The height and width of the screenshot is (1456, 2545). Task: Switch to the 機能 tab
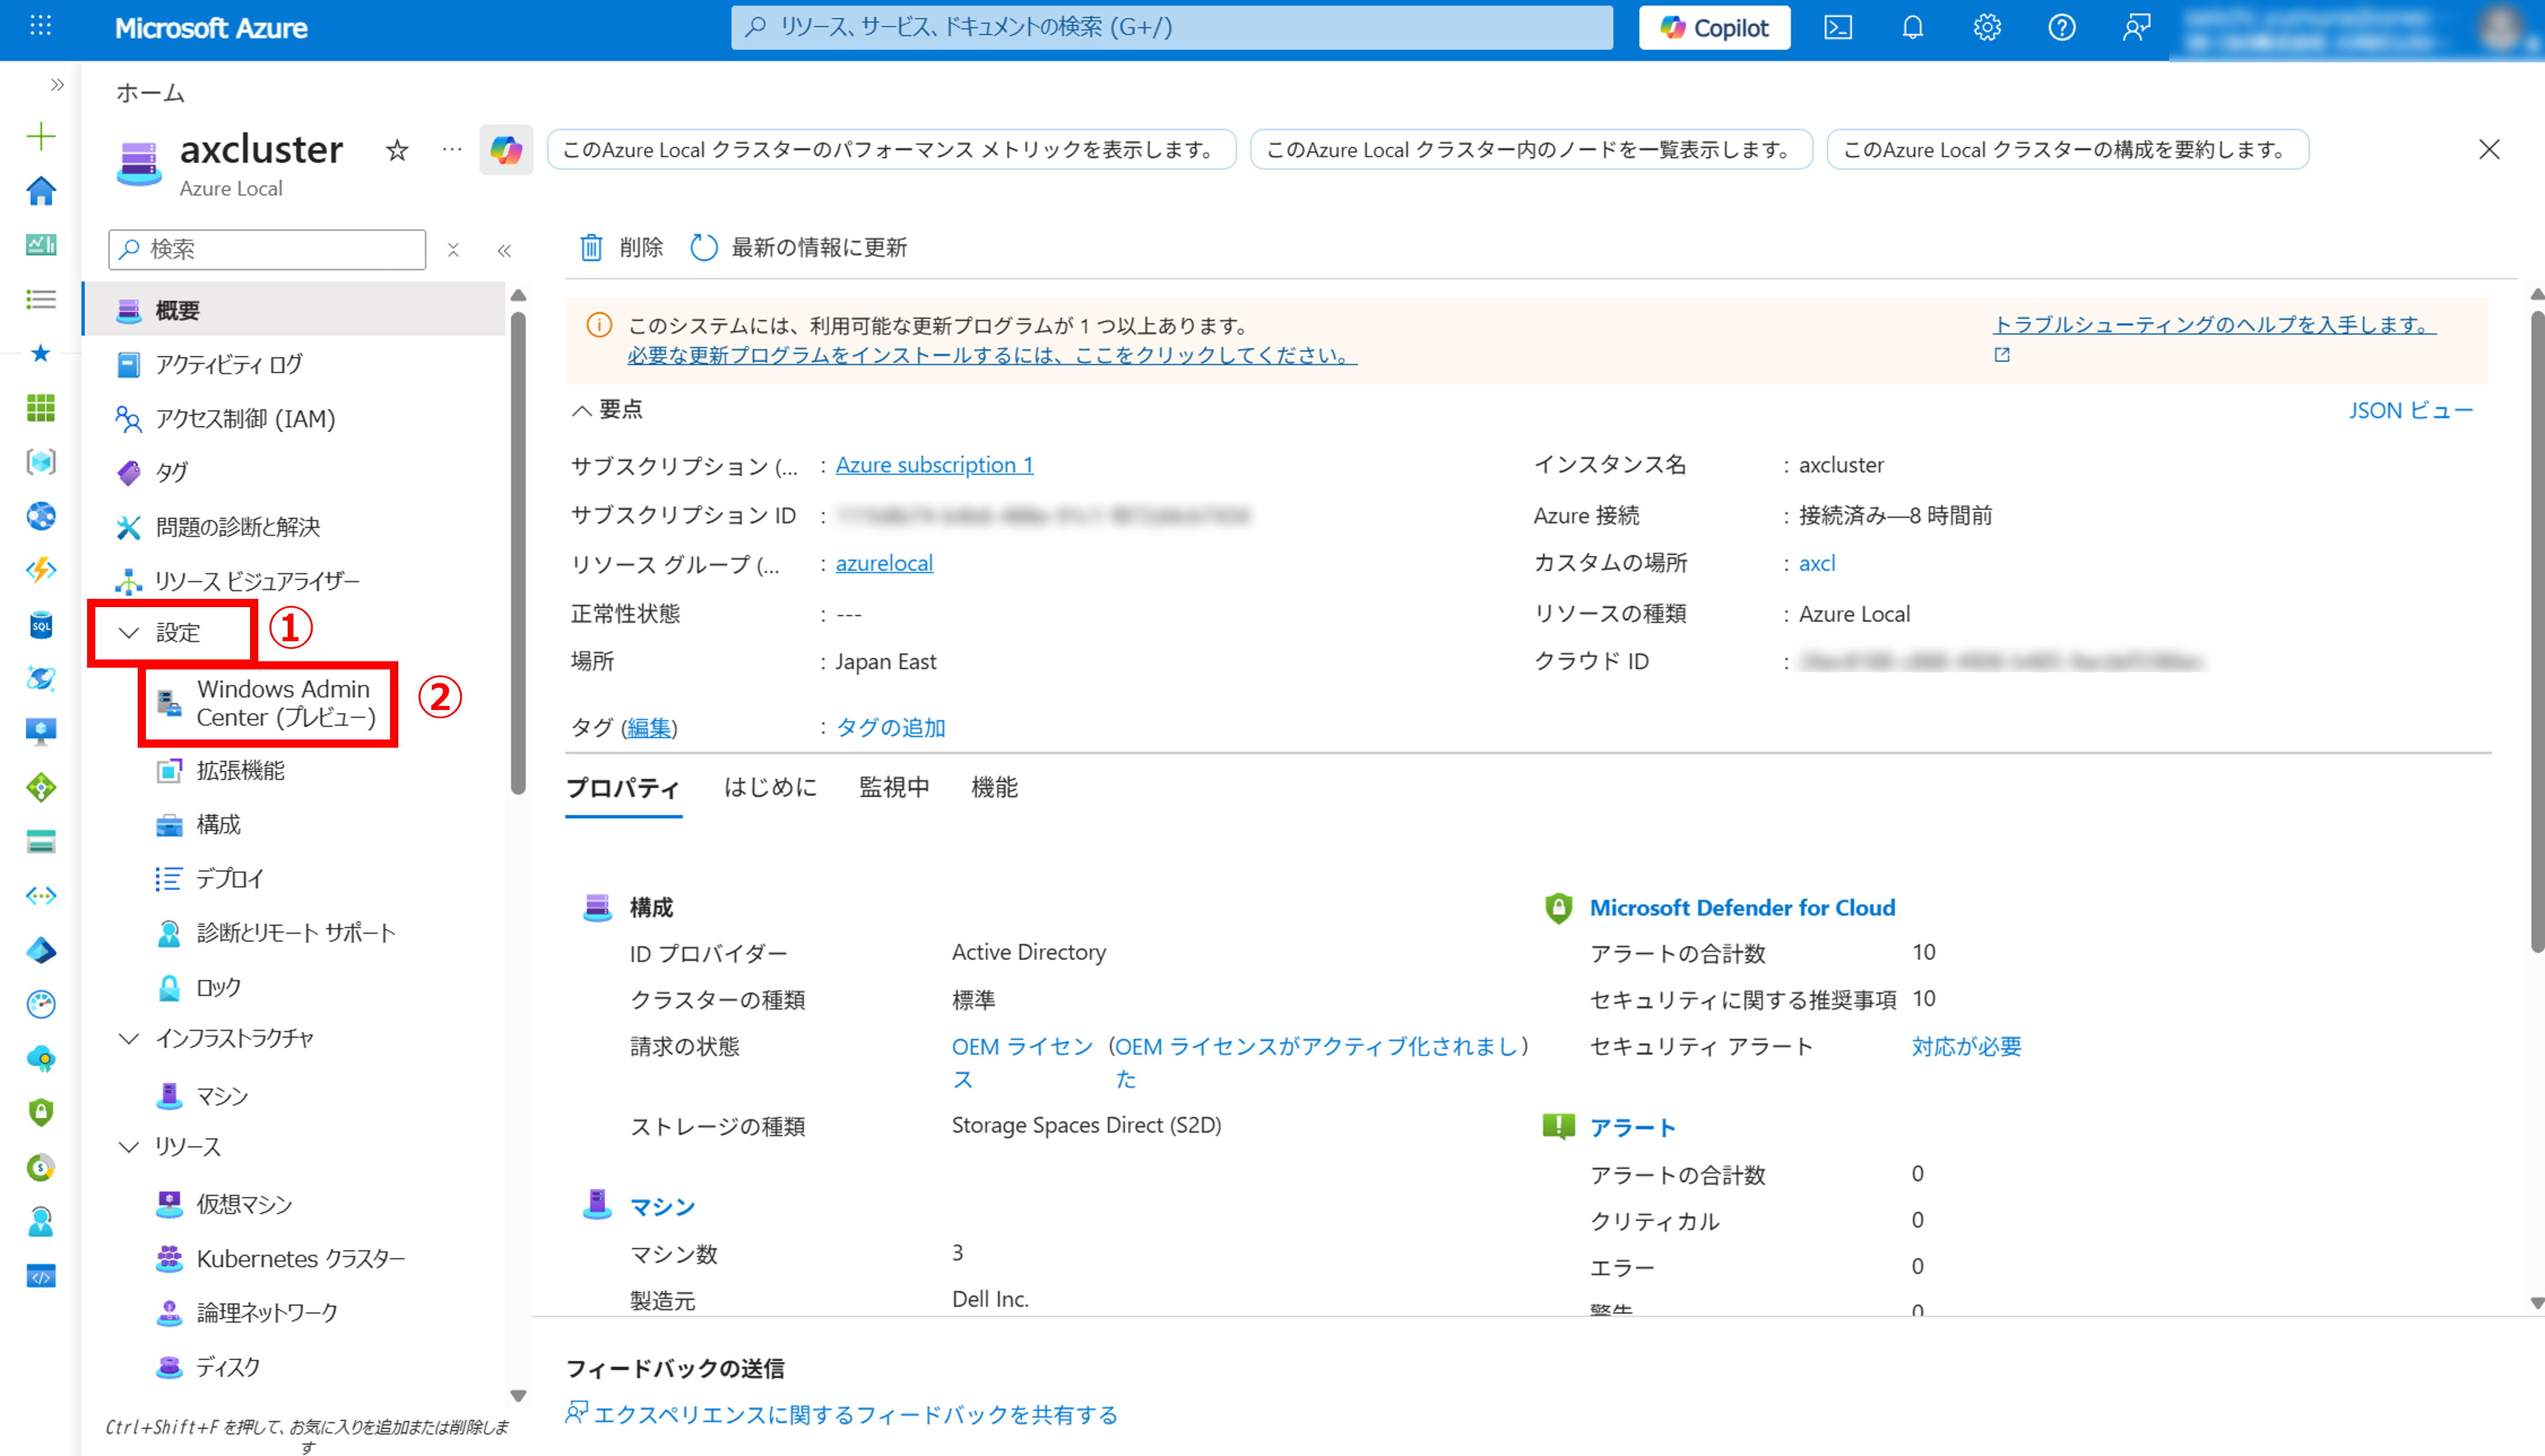(x=994, y=788)
